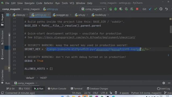This screenshot has height=97, width=172.
Task: Open UTF-8 encoding selector
Action: (104, 93)
